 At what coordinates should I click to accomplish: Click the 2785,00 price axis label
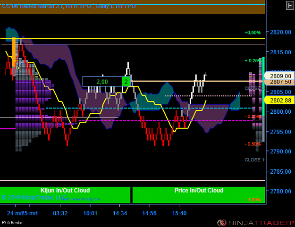(x=280, y=171)
